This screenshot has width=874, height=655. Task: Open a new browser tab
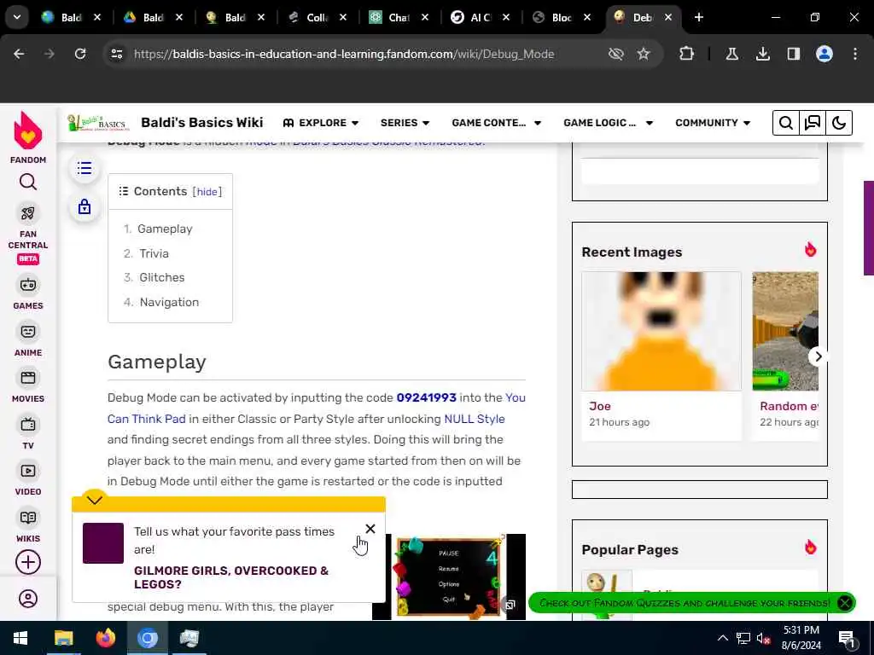(x=699, y=18)
